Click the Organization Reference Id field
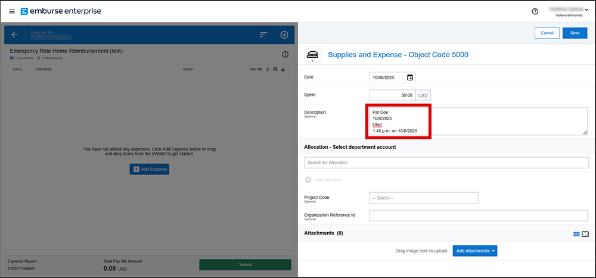Viewport: 596px width, 278px height. tap(478, 215)
